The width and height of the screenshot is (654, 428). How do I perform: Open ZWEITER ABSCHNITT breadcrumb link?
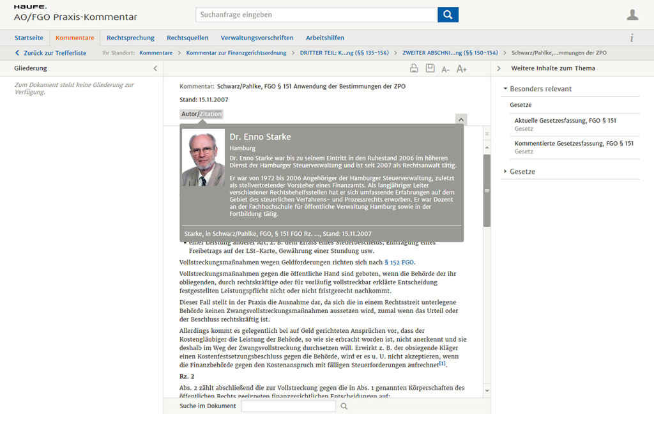click(450, 53)
